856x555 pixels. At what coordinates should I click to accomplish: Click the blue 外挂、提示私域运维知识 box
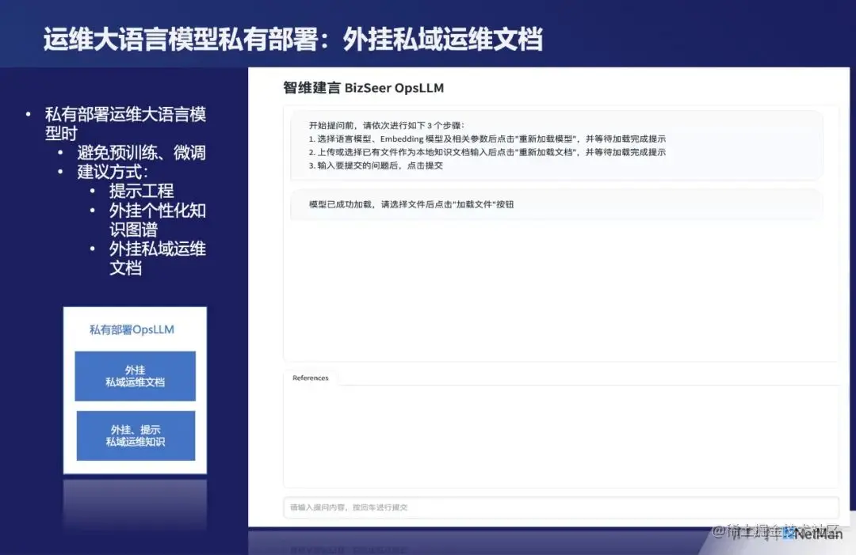click(x=135, y=435)
